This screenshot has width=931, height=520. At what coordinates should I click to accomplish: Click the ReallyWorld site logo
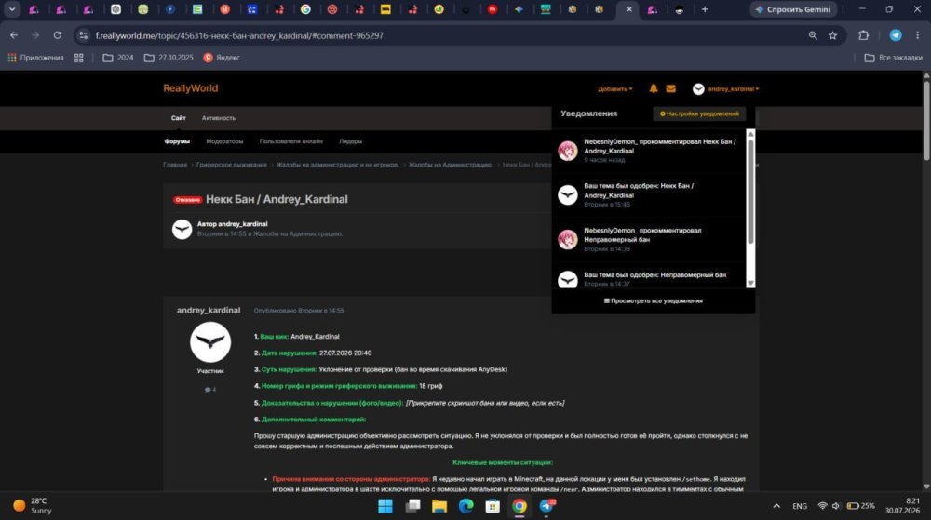coord(191,88)
